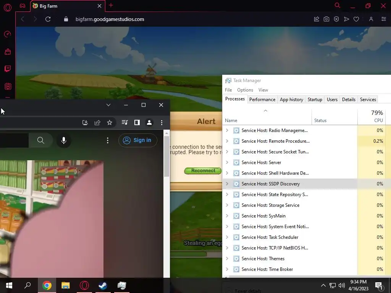Image resolution: width=391 pixels, height=293 pixels.
Task: Switch to Users tab
Action: click(x=332, y=100)
